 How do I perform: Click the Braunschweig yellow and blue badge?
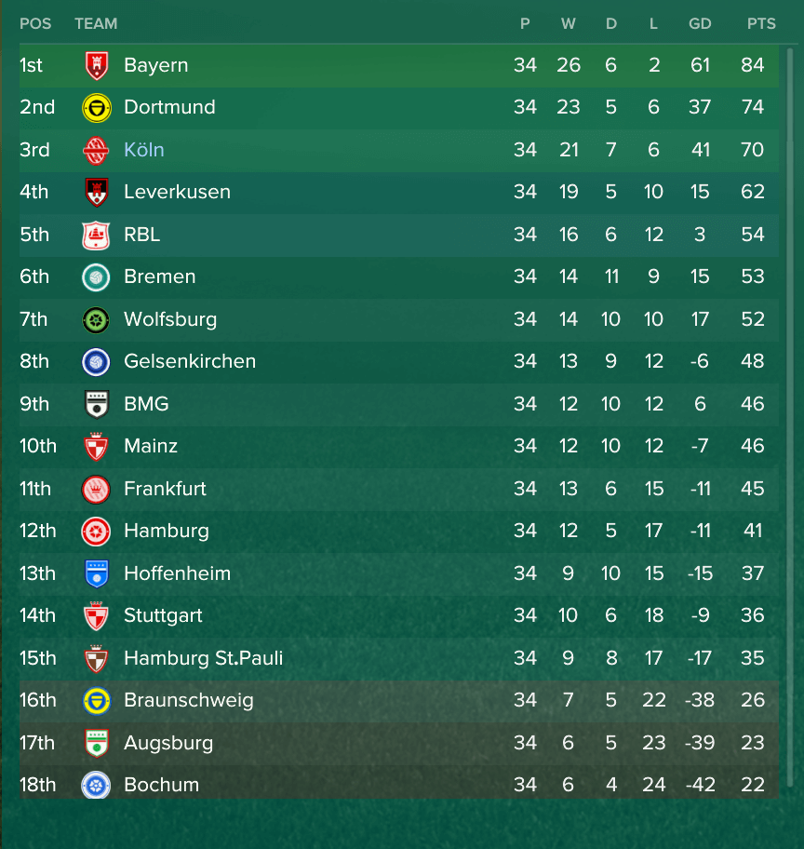[96, 701]
